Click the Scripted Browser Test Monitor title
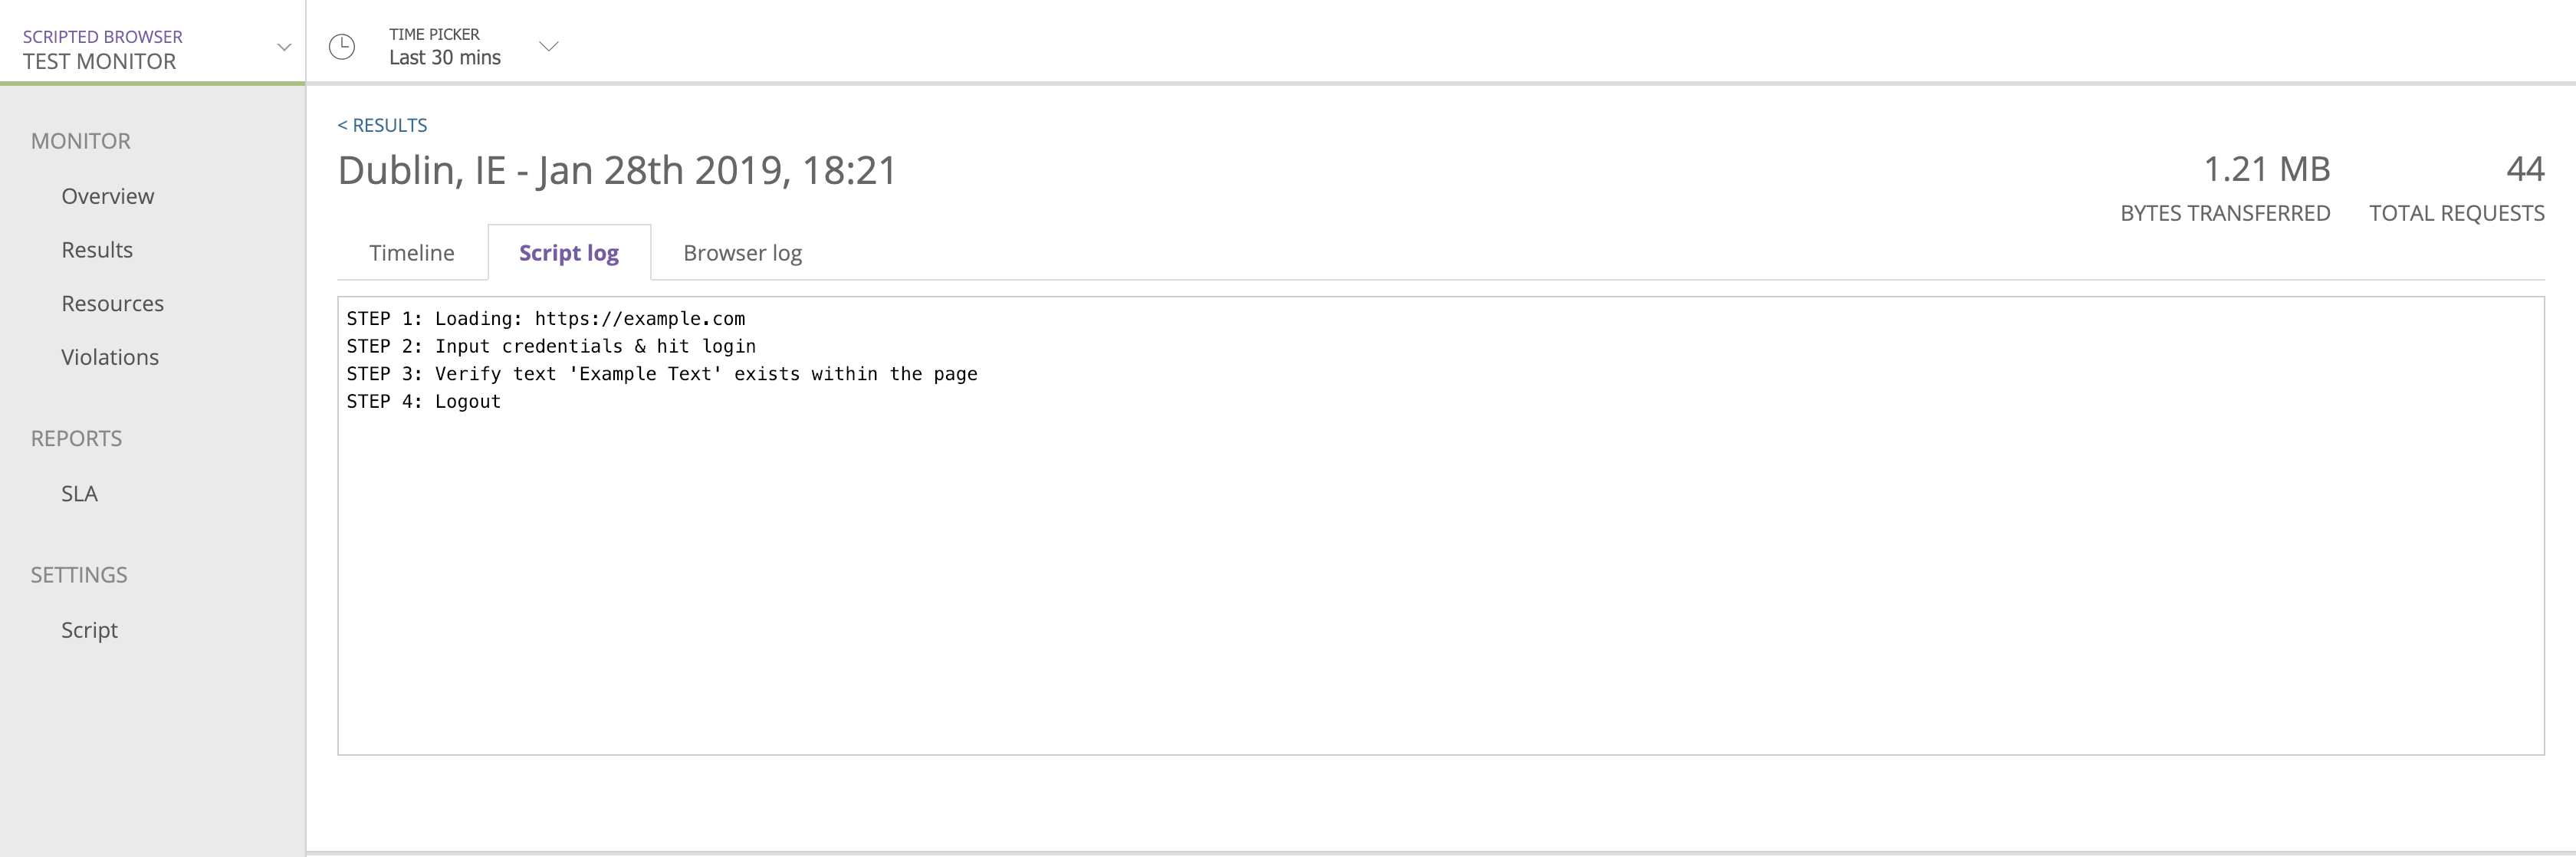The width and height of the screenshot is (2576, 857). tap(102, 49)
